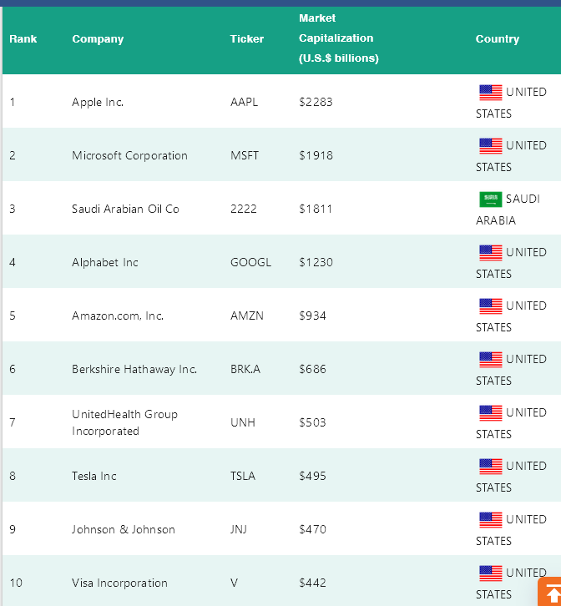Click rank number 9
The image size is (561, 606).
pyautogui.click(x=13, y=529)
